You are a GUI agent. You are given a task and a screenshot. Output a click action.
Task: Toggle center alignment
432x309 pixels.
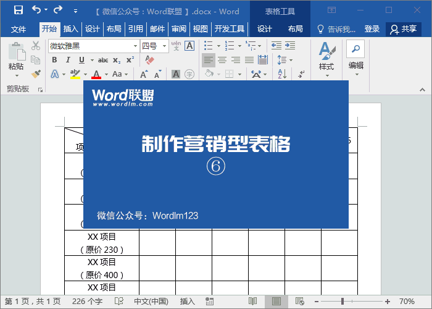[222, 60]
